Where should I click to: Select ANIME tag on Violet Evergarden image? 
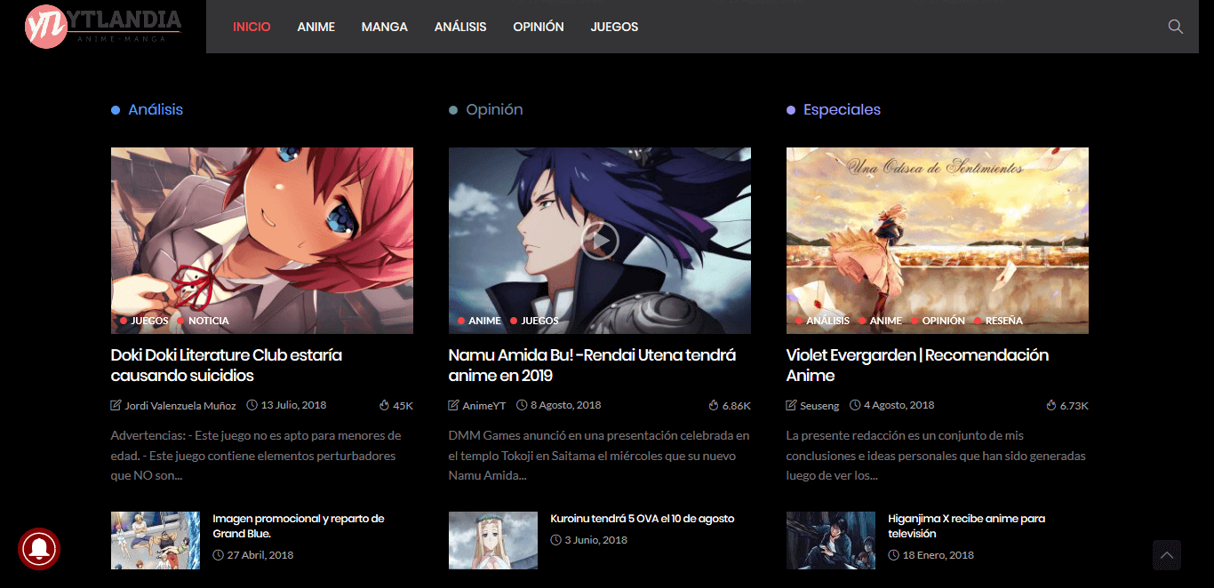[x=886, y=321]
